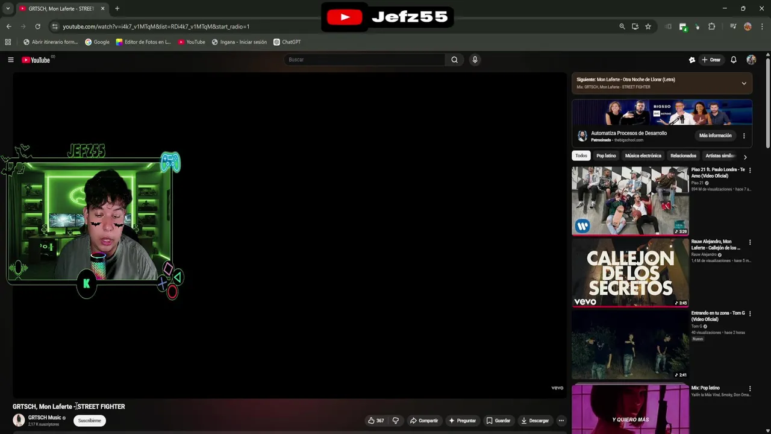Image resolution: width=771 pixels, height=434 pixels.
Task: Open the Piso 21 Te Amo thumbnail
Action: [630, 201]
